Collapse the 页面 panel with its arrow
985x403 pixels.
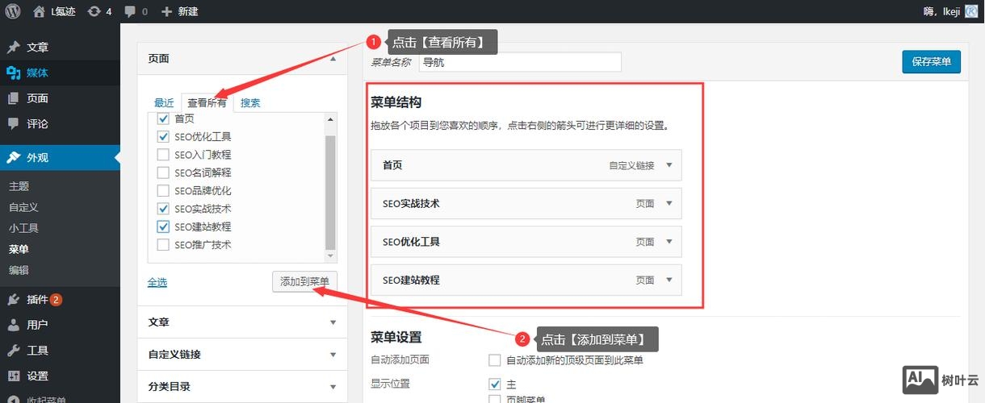tap(333, 59)
